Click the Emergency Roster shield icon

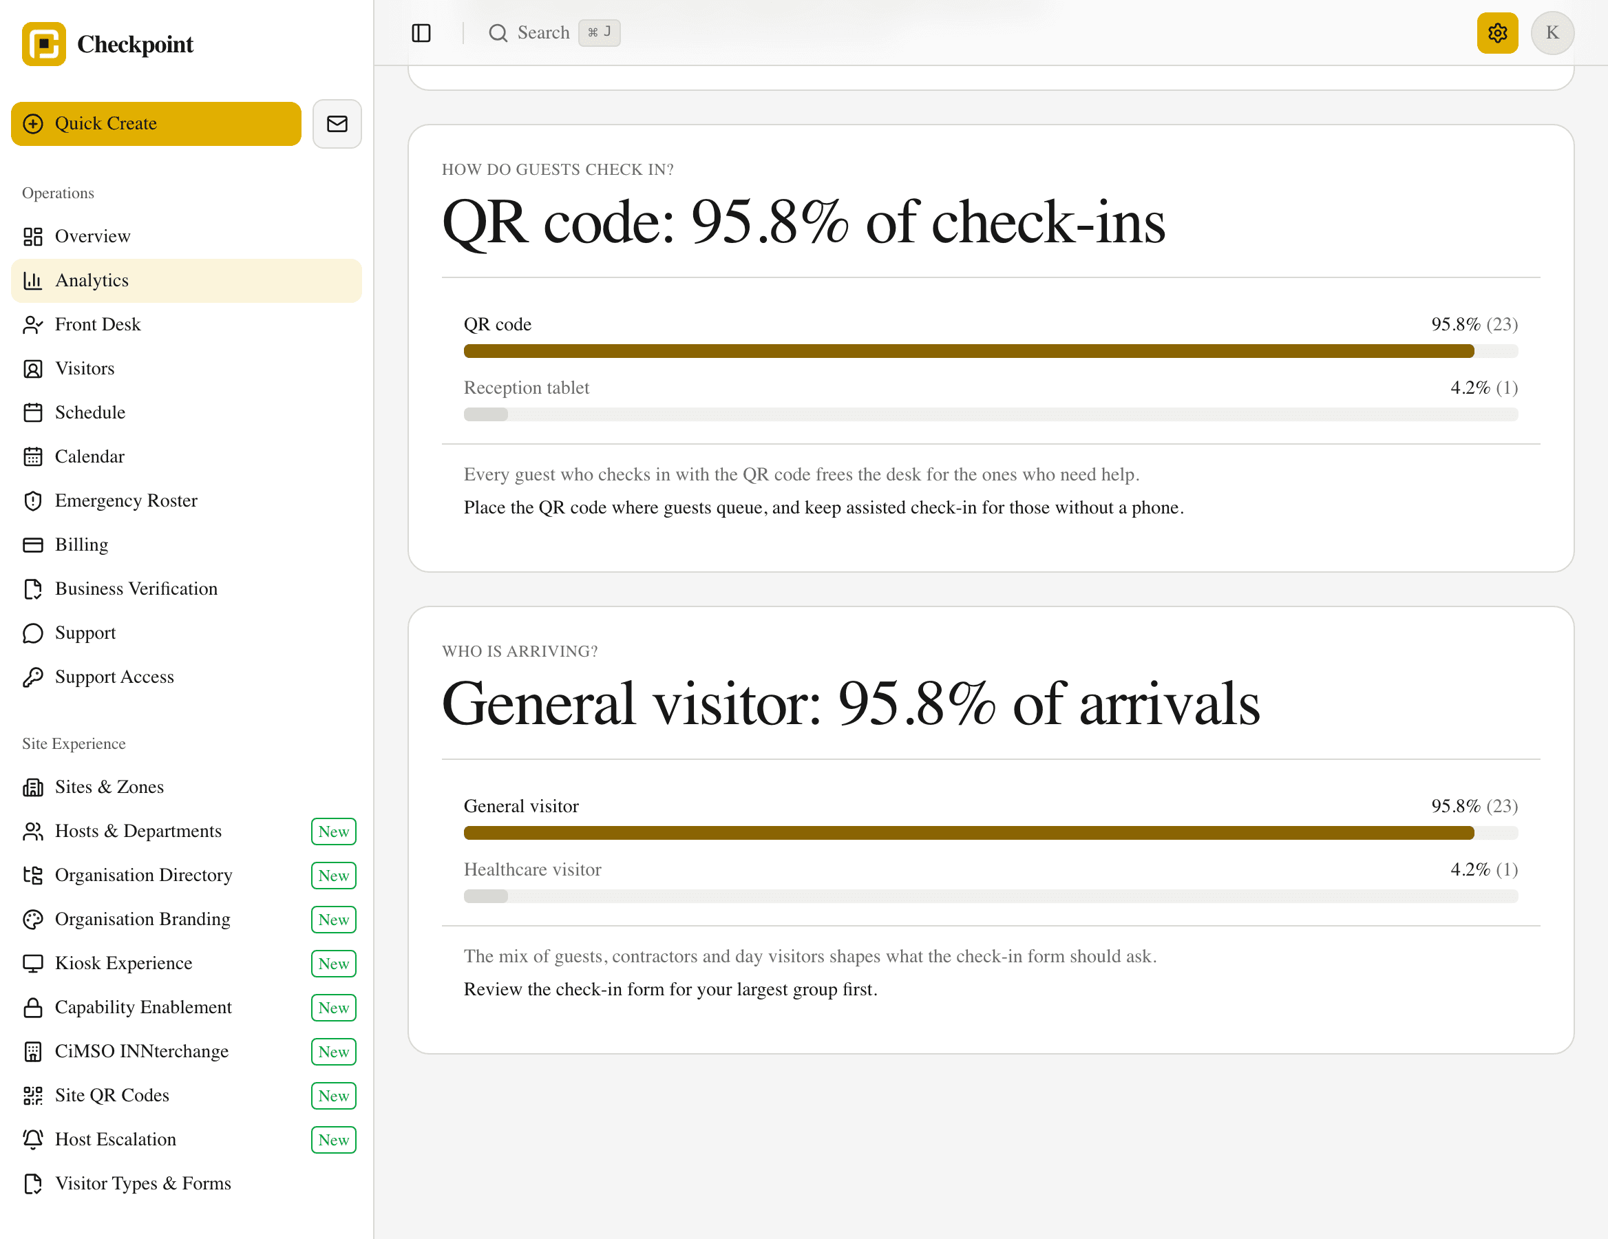(33, 500)
